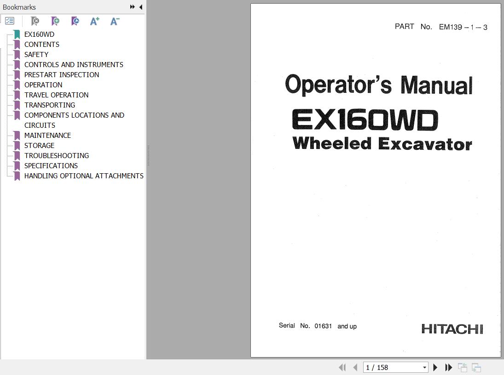Open COMPONENTS LOCATIONS AND CIRCUITS bookmark
This screenshot has height=375, width=504.
[x=74, y=120]
